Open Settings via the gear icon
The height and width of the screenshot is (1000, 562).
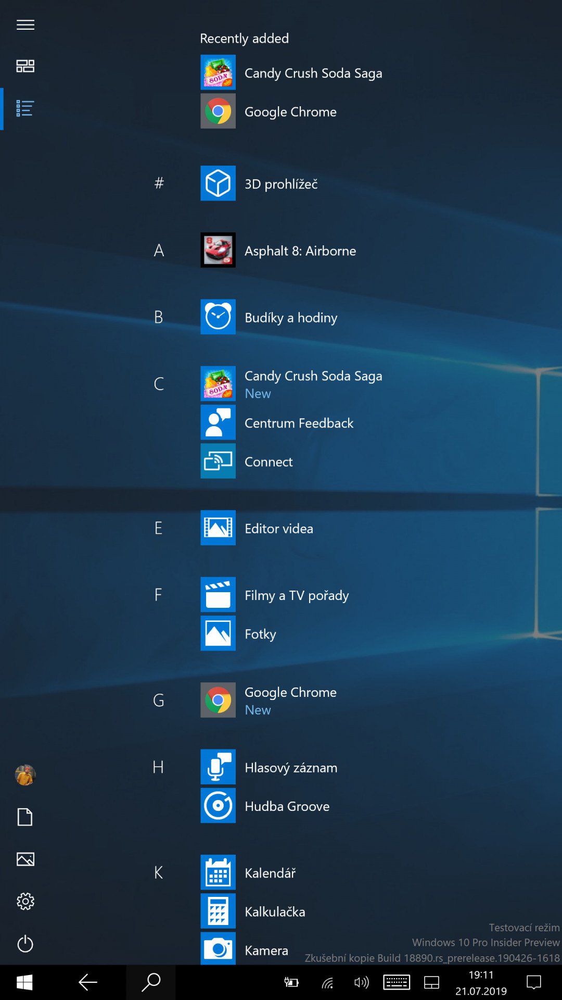coord(25,901)
